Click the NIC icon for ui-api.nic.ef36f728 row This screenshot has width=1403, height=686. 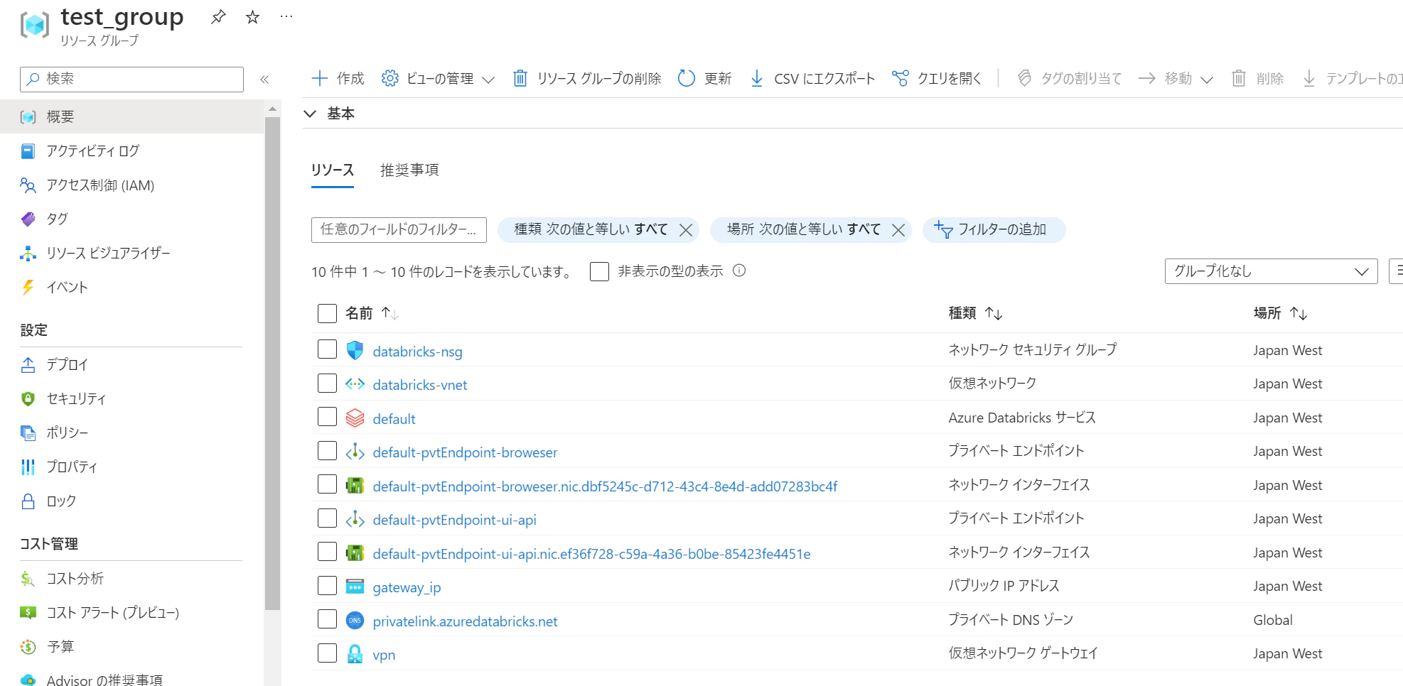click(355, 552)
